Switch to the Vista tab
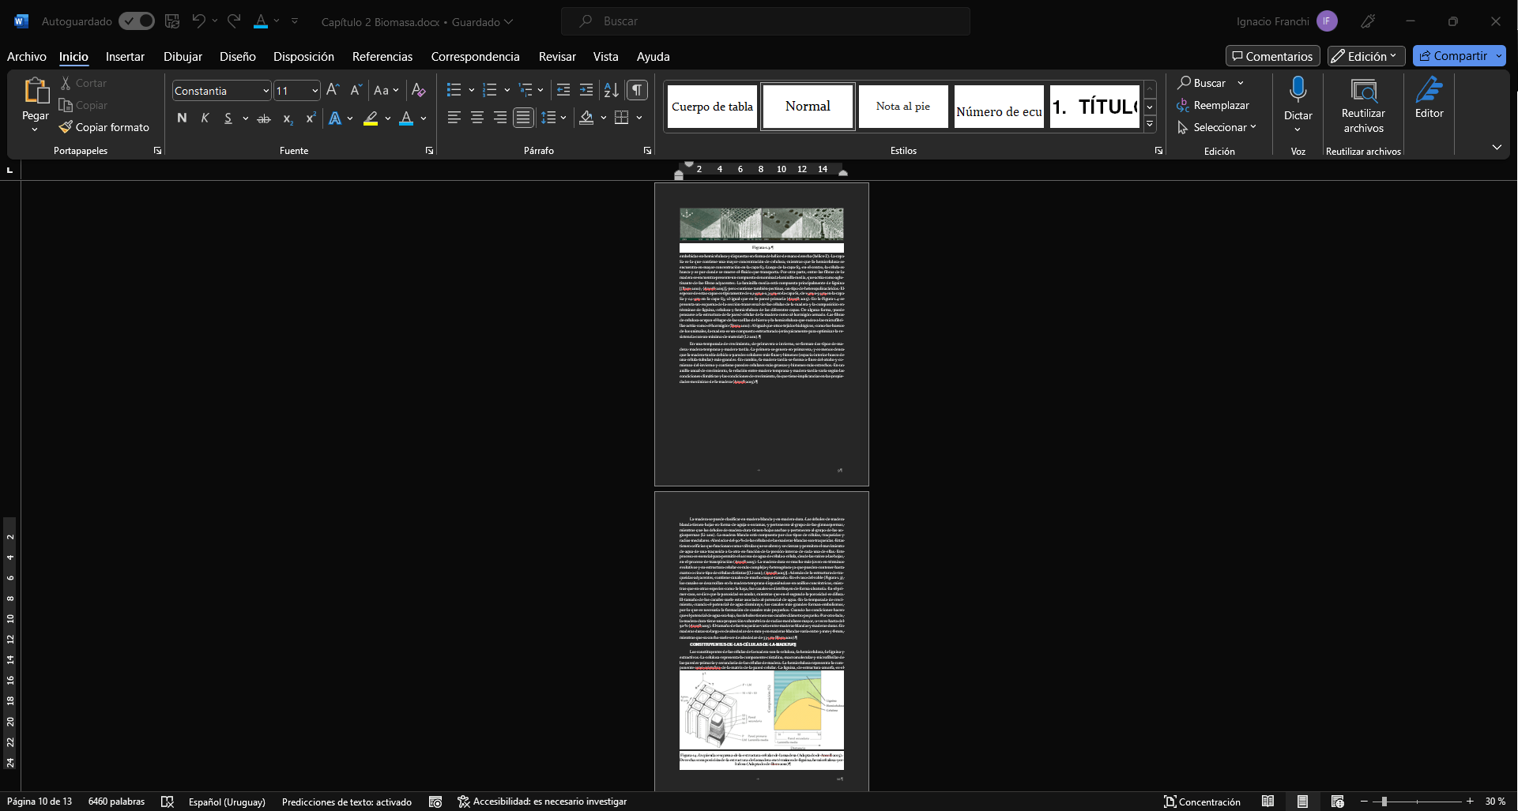 pos(606,57)
